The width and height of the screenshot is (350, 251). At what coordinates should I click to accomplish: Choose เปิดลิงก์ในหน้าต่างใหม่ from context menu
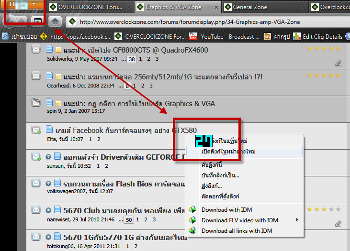[x=244, y=152]
